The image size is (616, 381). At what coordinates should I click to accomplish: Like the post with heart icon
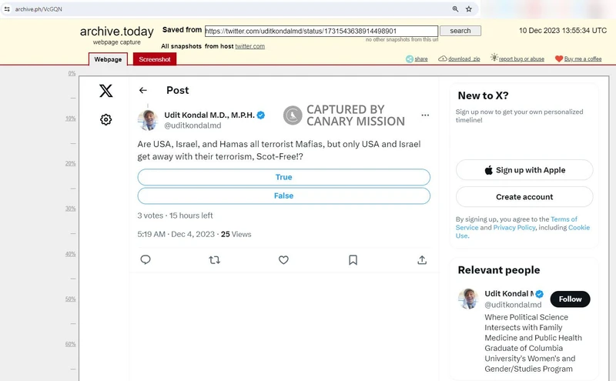coord(283,260)
